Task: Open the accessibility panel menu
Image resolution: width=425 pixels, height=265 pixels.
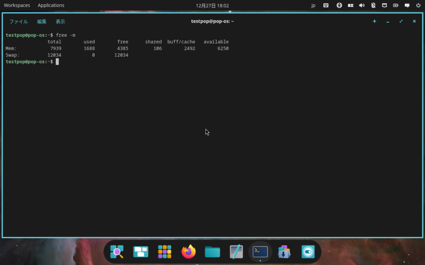Action: tap(339, 5)
